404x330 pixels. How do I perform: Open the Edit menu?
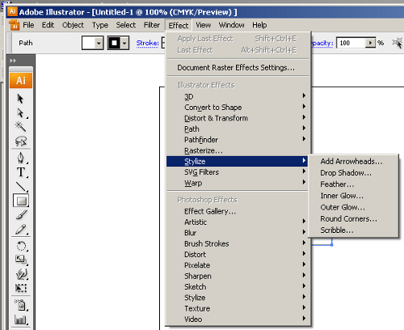(48, 25)
